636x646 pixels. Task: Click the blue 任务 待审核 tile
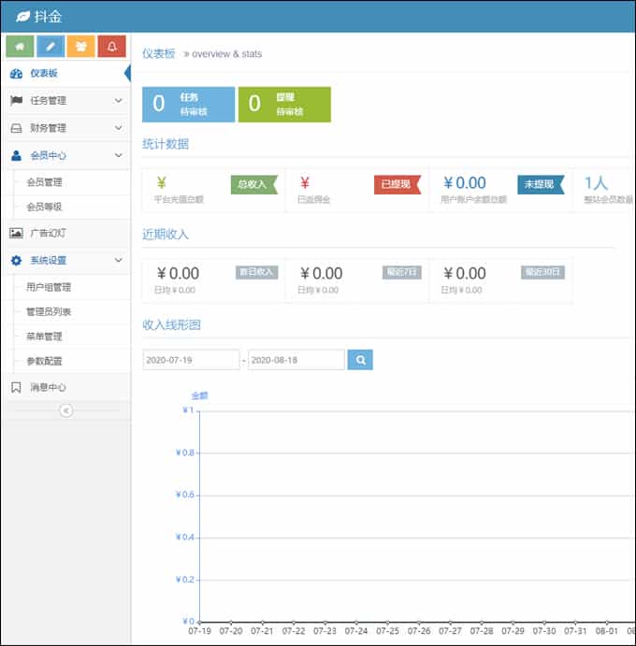[188, 104]
